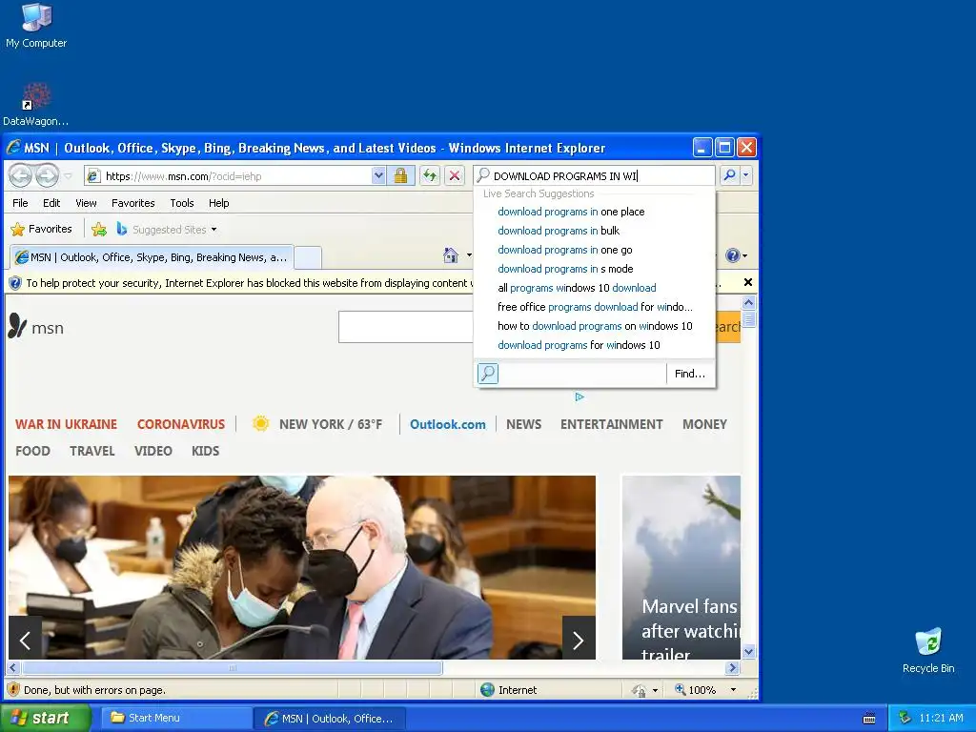Viewport: 976px width, 732px height.
Task: Refresh the page with green arrows icon
Action: 430,176
